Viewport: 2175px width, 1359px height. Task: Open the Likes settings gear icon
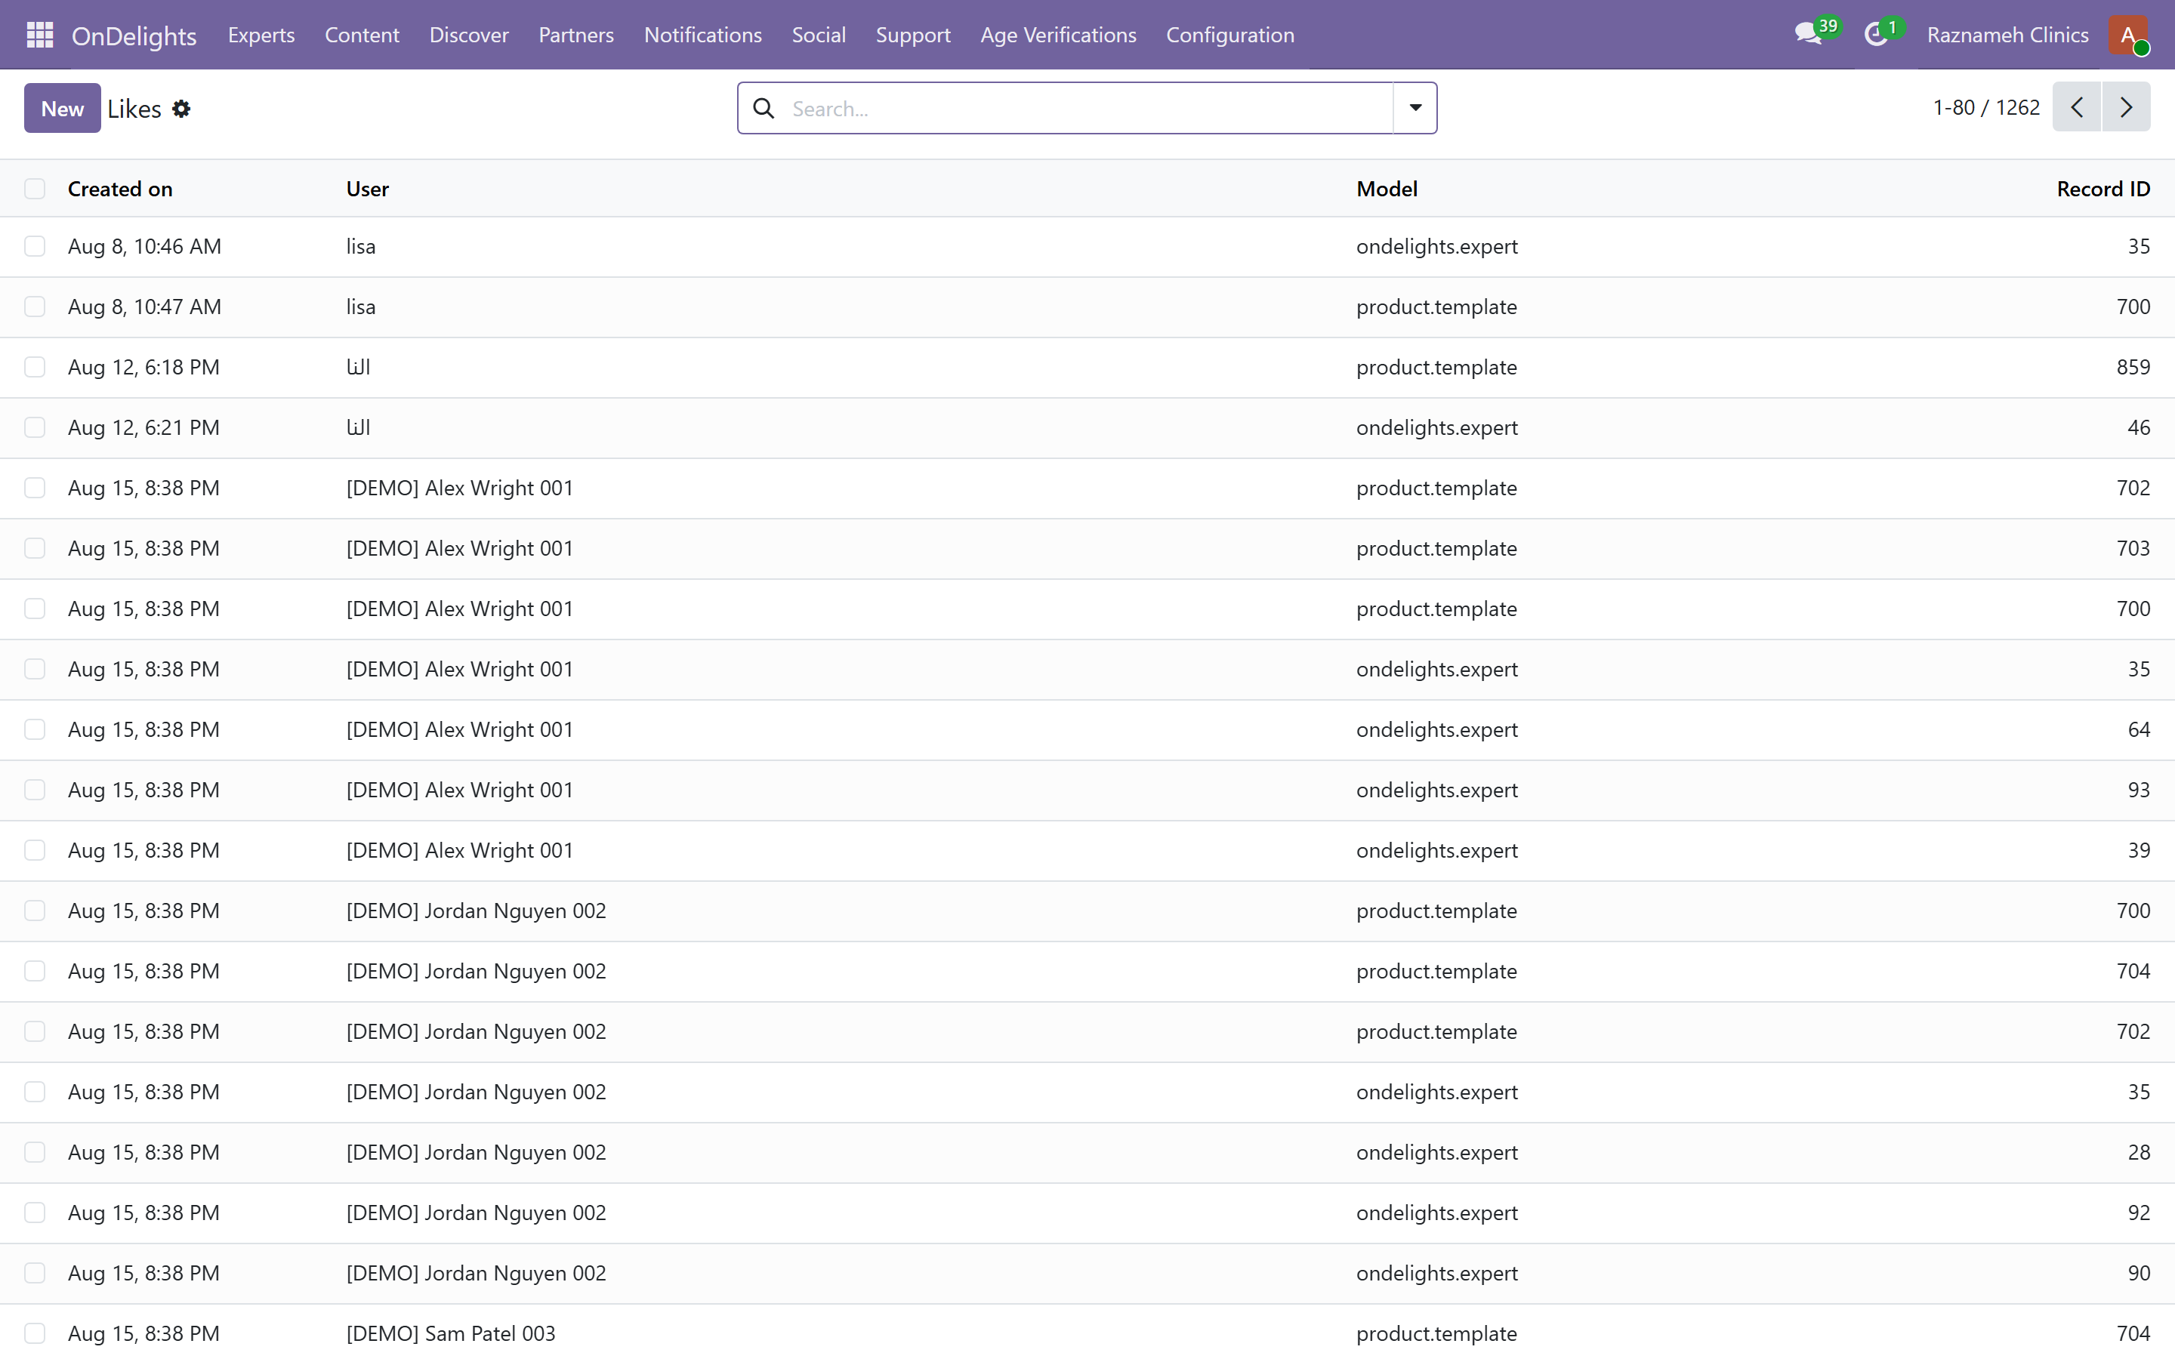pos(181,109)
